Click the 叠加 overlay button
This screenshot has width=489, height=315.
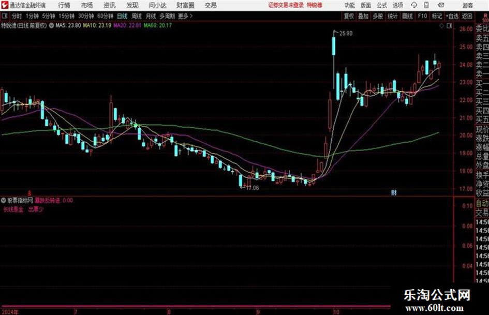tap(363, 16)
